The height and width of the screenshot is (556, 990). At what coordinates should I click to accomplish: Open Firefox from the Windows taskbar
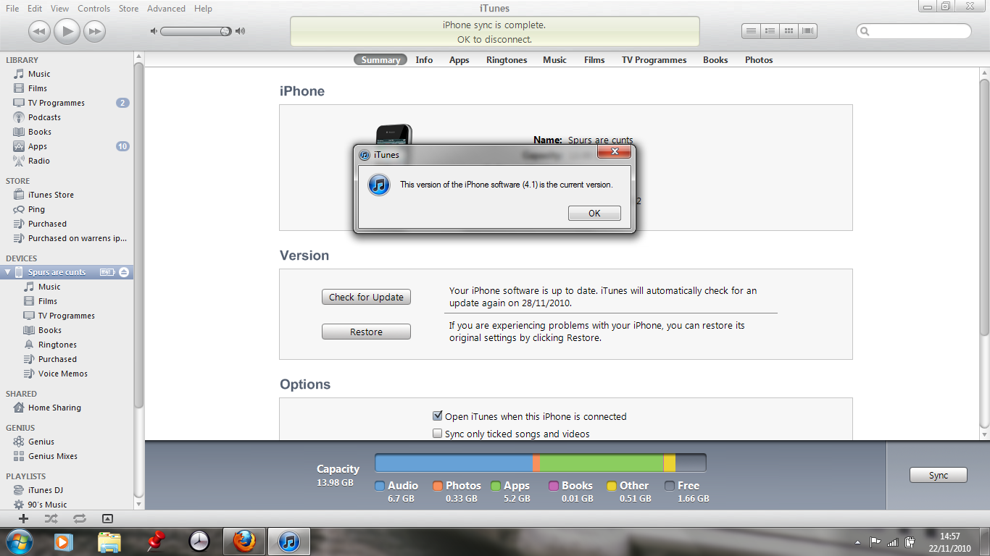244,541
